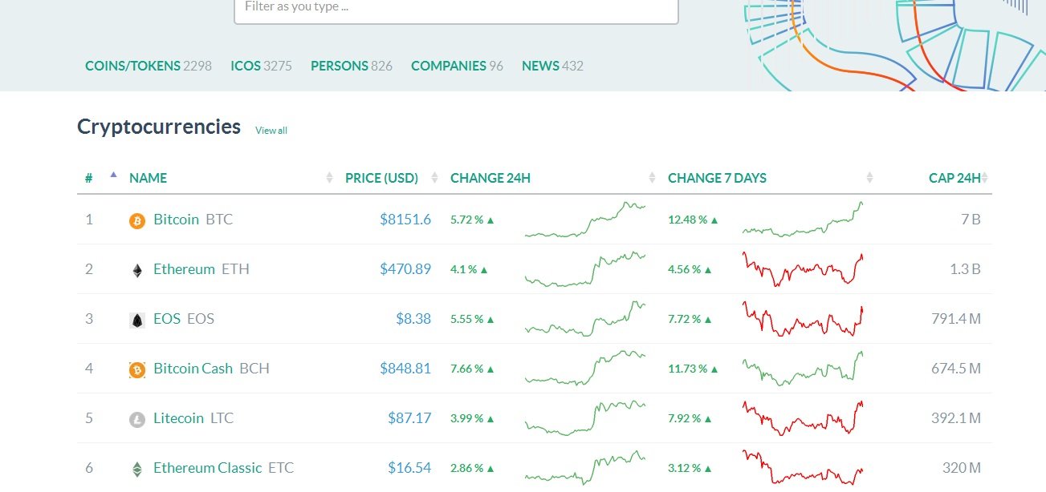Image resolution: width=1046 pixels, height=492 pixels.
Task: Sort by PRICE (USD) column arrows
Action: click(x=435, y=178)
